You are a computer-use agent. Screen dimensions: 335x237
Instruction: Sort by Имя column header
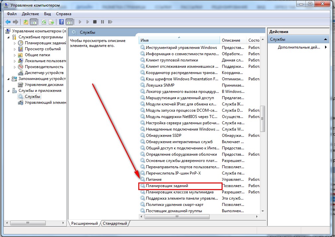[179, 40]
